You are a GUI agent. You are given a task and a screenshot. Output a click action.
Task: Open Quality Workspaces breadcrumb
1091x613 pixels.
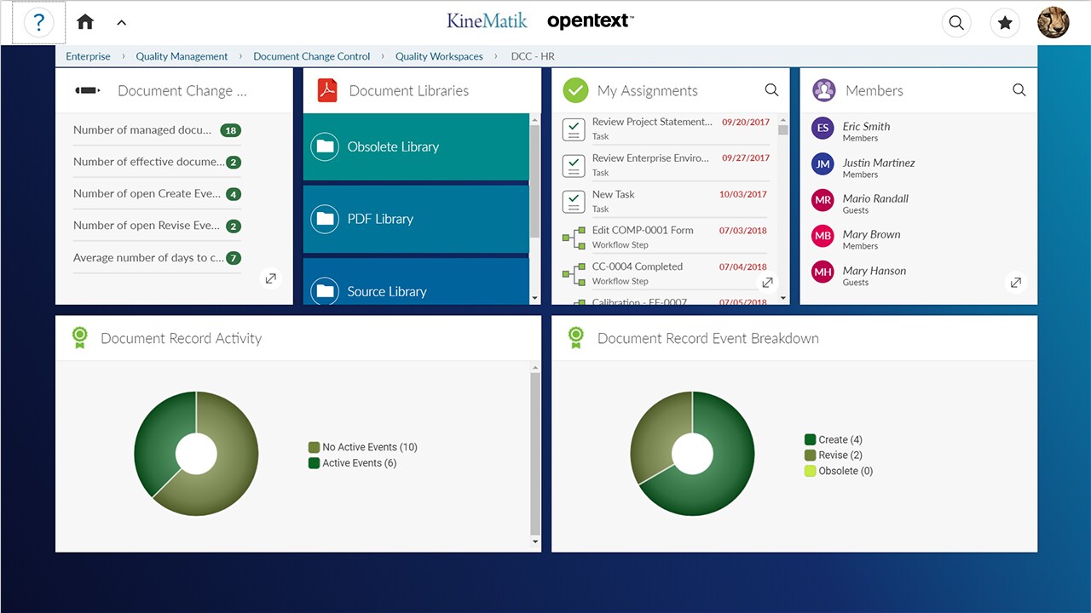coord(439,56)
